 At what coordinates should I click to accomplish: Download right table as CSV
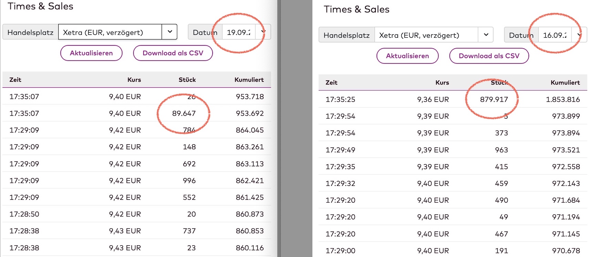[x=489, y=56]
